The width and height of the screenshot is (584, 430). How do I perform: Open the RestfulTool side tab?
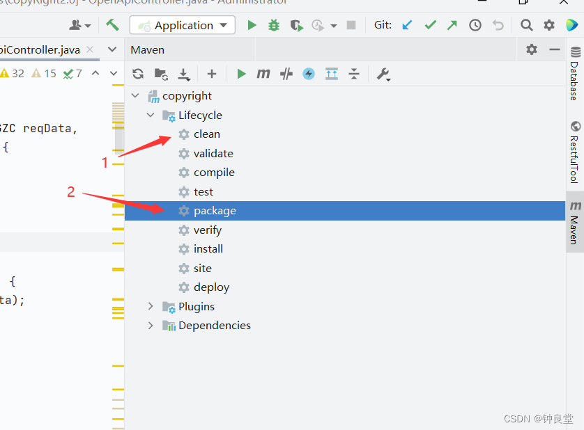point(575,152)
